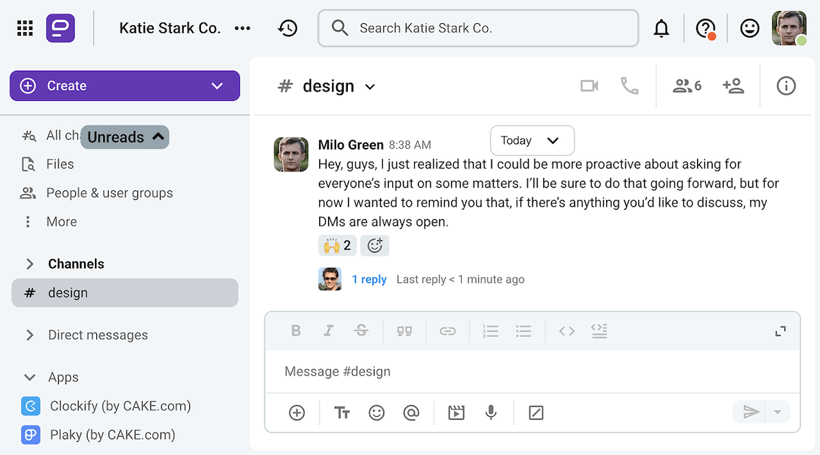Toggle italic formatting in the composer

point(329,330)
